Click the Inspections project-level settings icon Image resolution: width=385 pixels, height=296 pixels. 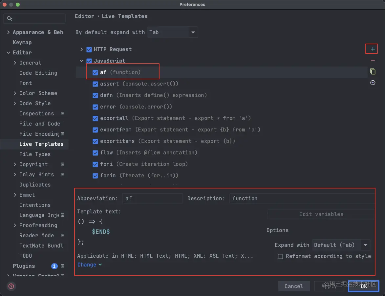(62, 113)
